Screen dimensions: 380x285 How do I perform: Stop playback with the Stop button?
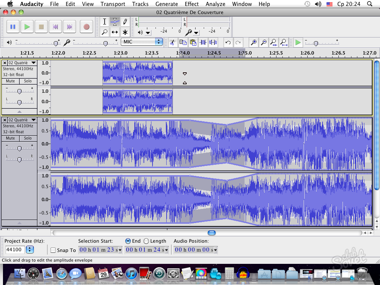click(x=41, y=27)
